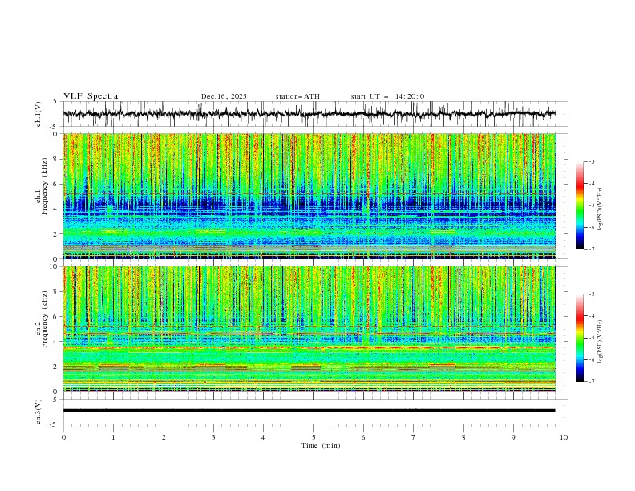Click the 'VLF Spectra' title text
The width and height of the screenshot is (635, 491).
pos(91,96)
